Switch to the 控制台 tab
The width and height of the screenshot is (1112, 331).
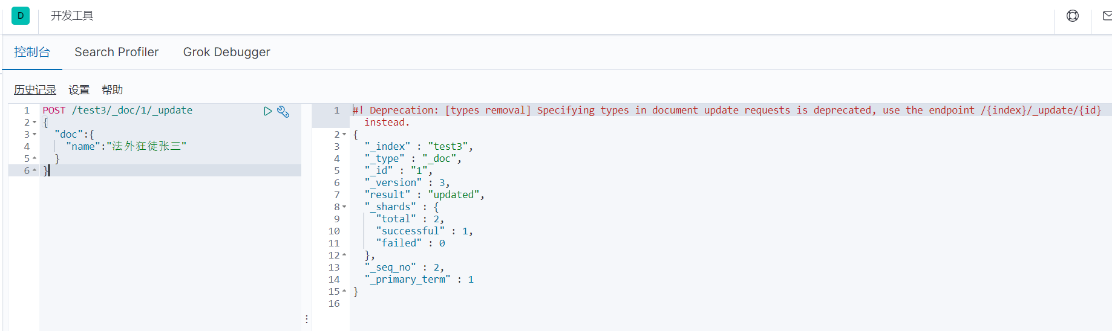(32, 52)
